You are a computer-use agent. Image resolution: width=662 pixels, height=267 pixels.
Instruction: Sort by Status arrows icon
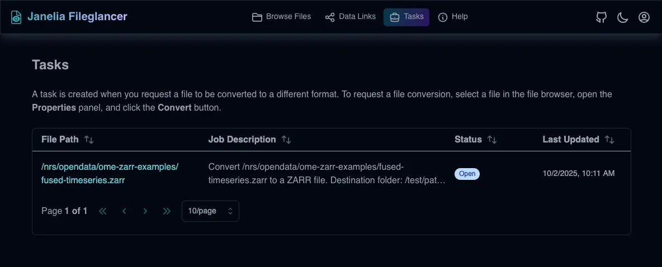point(492,140)
